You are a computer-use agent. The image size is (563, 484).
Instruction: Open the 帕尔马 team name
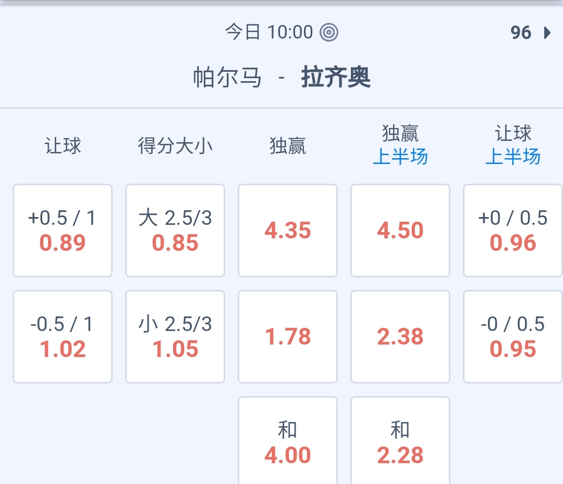coord(227,78)
